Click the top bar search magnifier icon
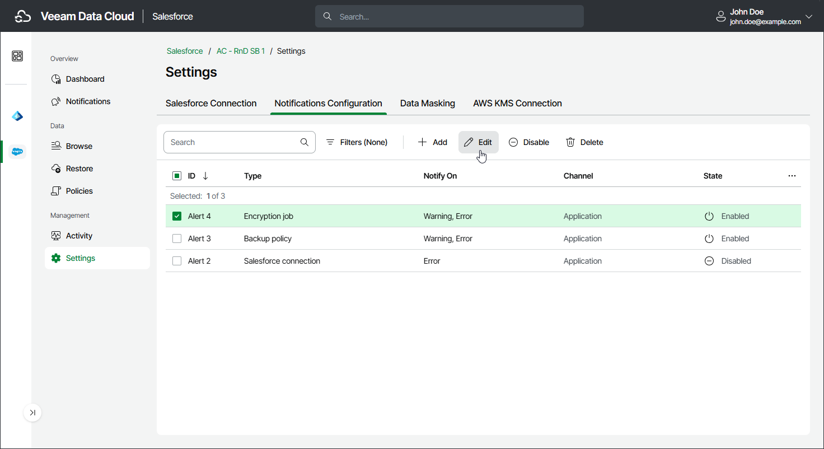Screen dimensions: 824x449 tap(327, 17)
